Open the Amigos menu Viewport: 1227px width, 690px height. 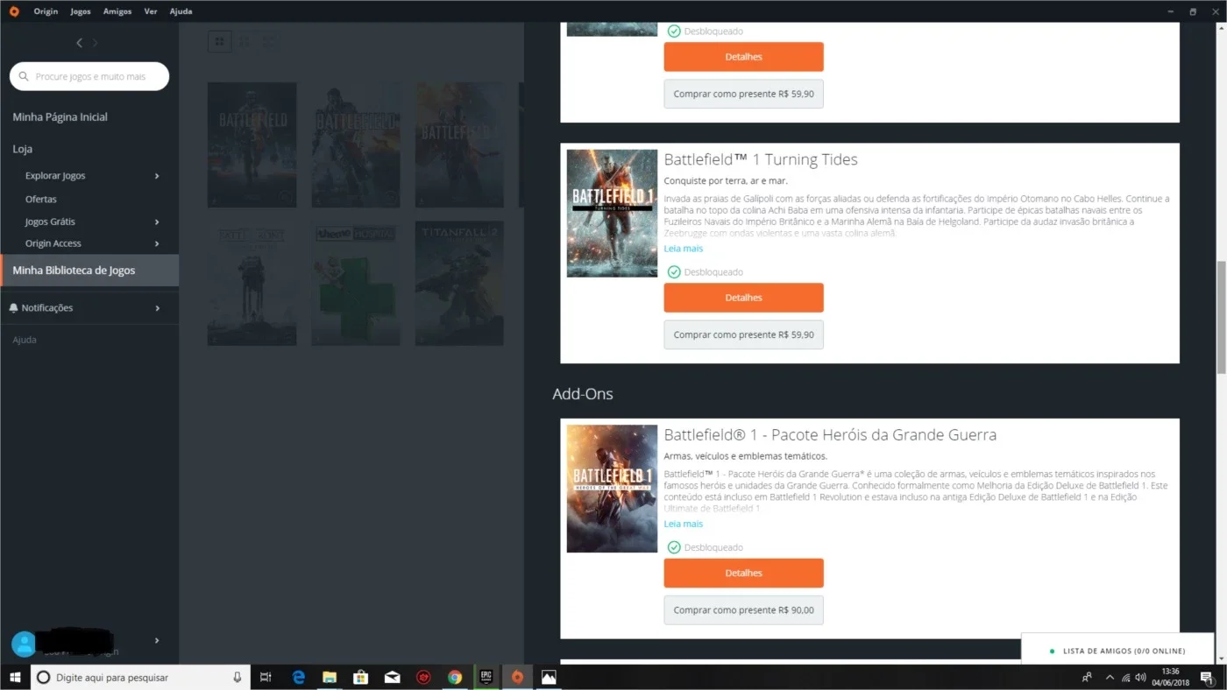point(117,11)
